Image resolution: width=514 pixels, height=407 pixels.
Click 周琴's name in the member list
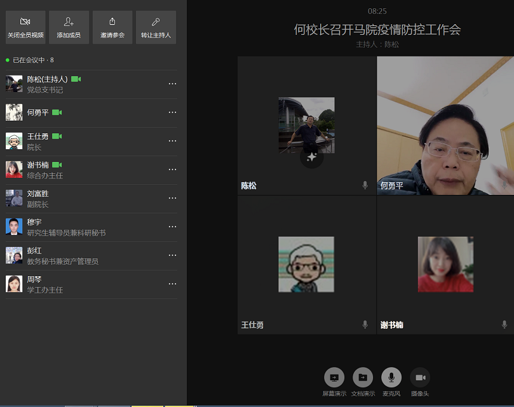coord(34,279)
